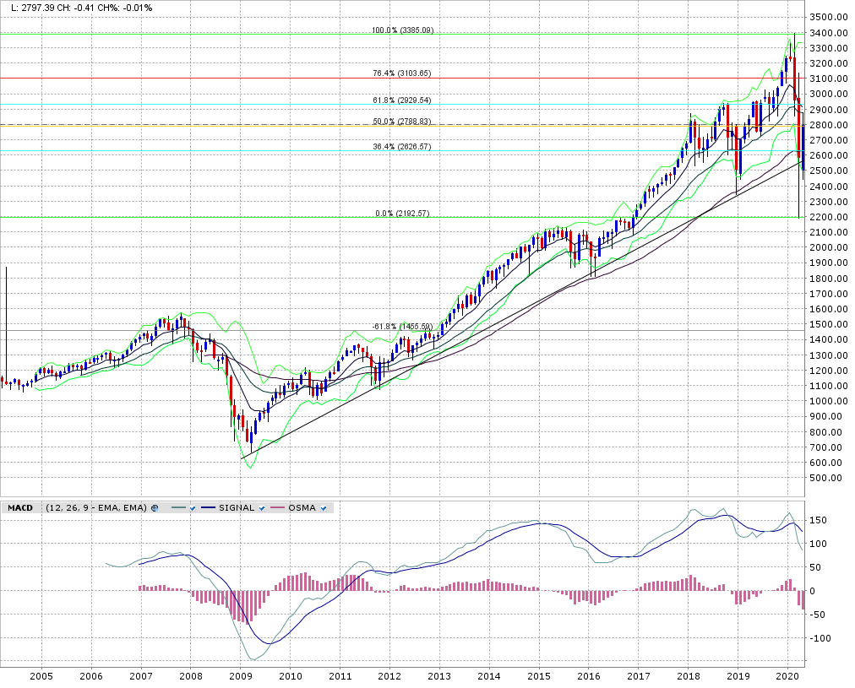The height and width of the screenshot is (688, 855).
Task: Click the blue SIGNAL line color sample
Action: point(209,507)
